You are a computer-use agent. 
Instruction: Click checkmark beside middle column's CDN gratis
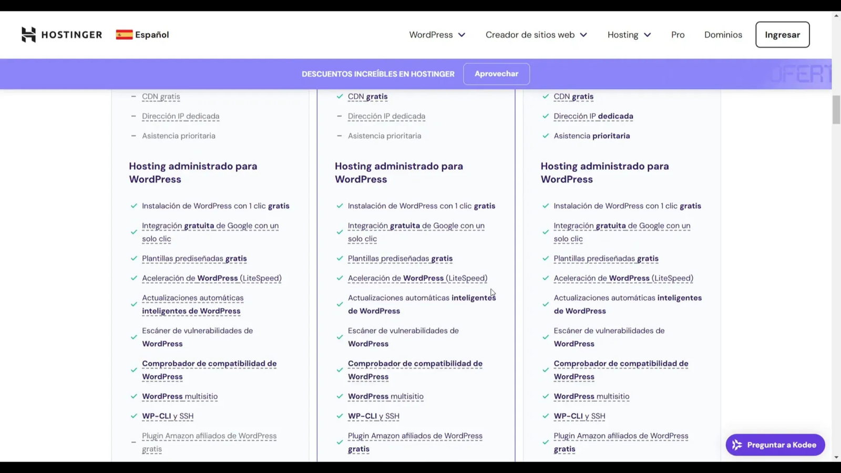[x=340, y=97]
